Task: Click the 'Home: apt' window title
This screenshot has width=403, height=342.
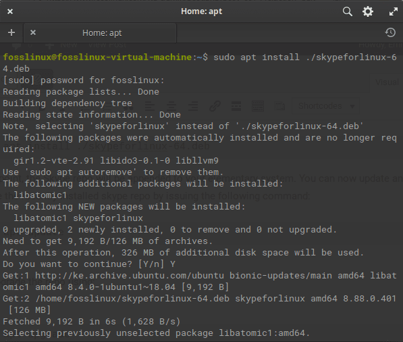Action: pos(201,11)
